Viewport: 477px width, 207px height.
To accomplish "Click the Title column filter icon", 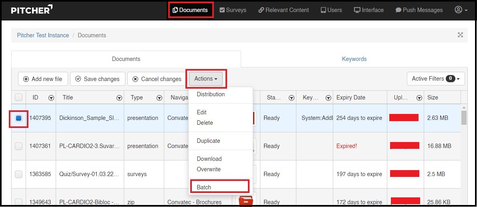I will (x=119, y=98).
